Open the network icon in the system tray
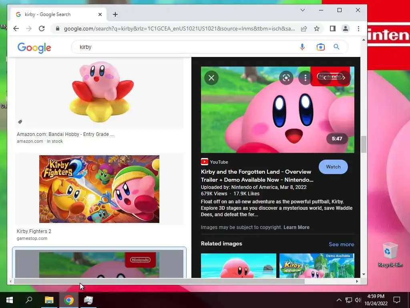 click(x=349, y=300)
